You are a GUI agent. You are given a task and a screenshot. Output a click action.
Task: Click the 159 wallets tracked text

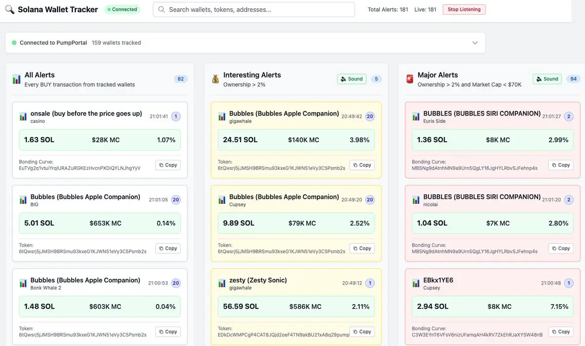(116, 43)
